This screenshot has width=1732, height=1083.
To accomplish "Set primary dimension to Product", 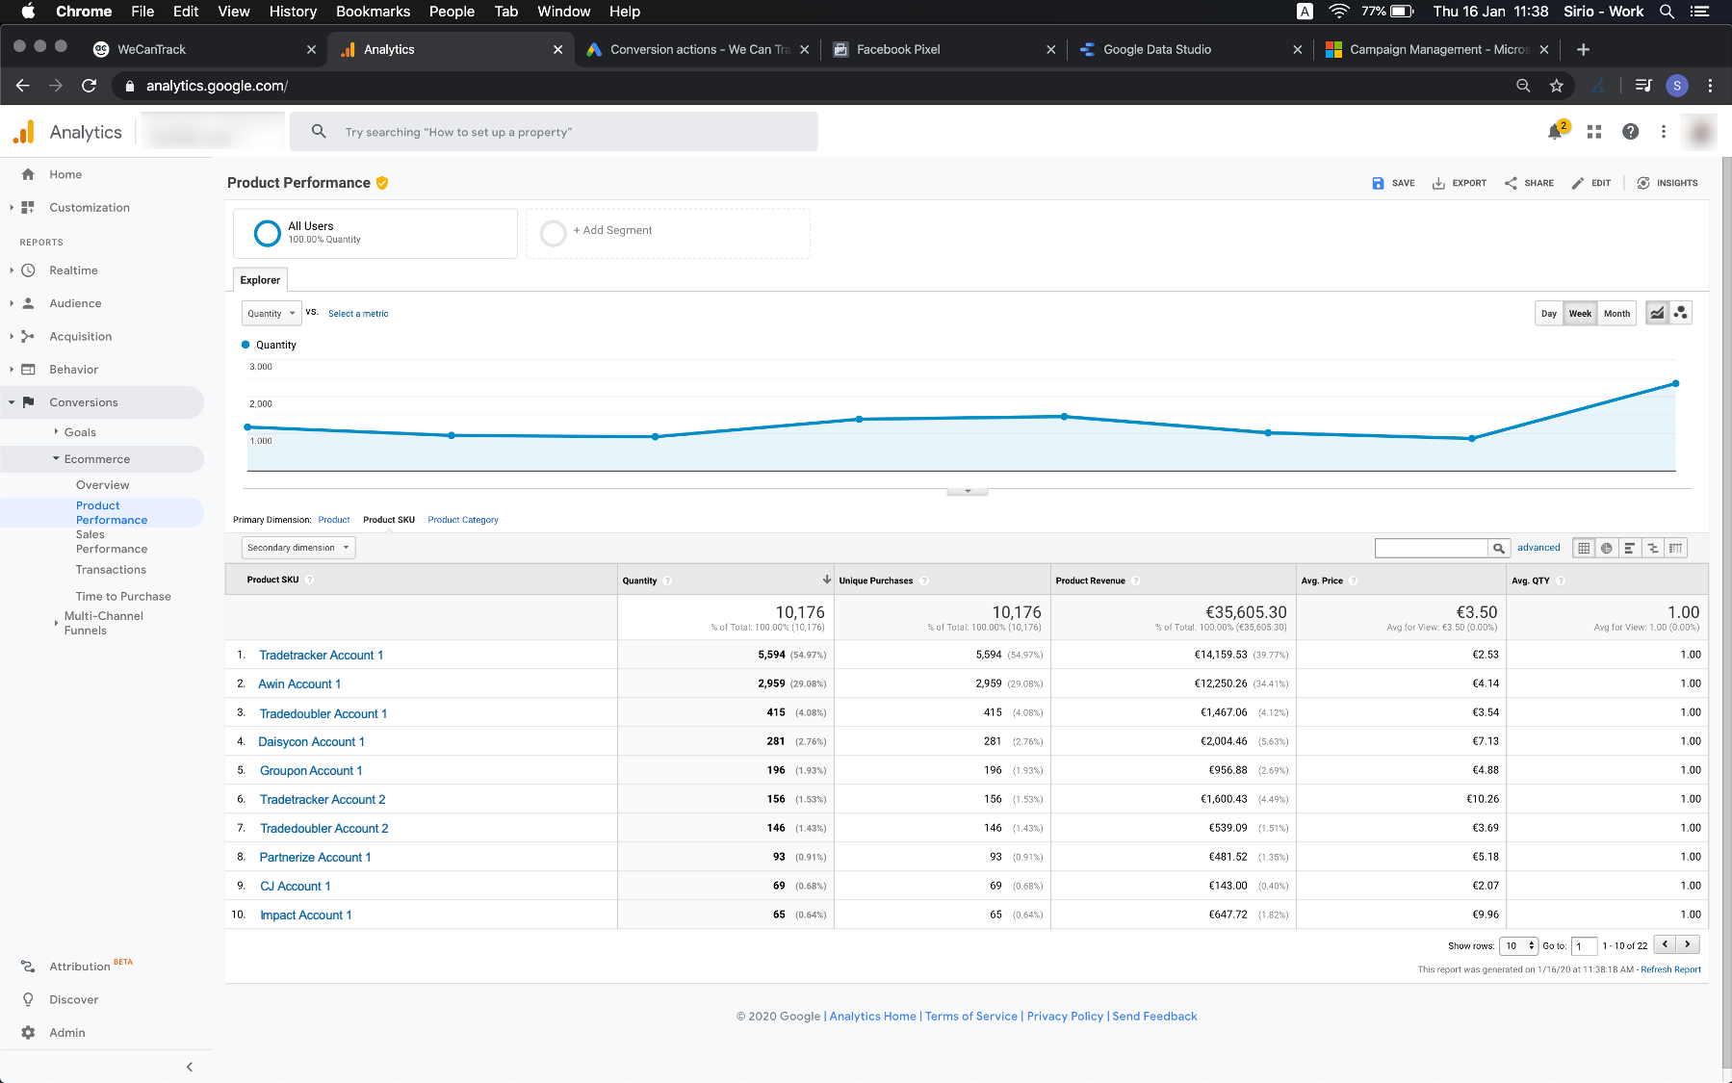I will tap(334, 520).
